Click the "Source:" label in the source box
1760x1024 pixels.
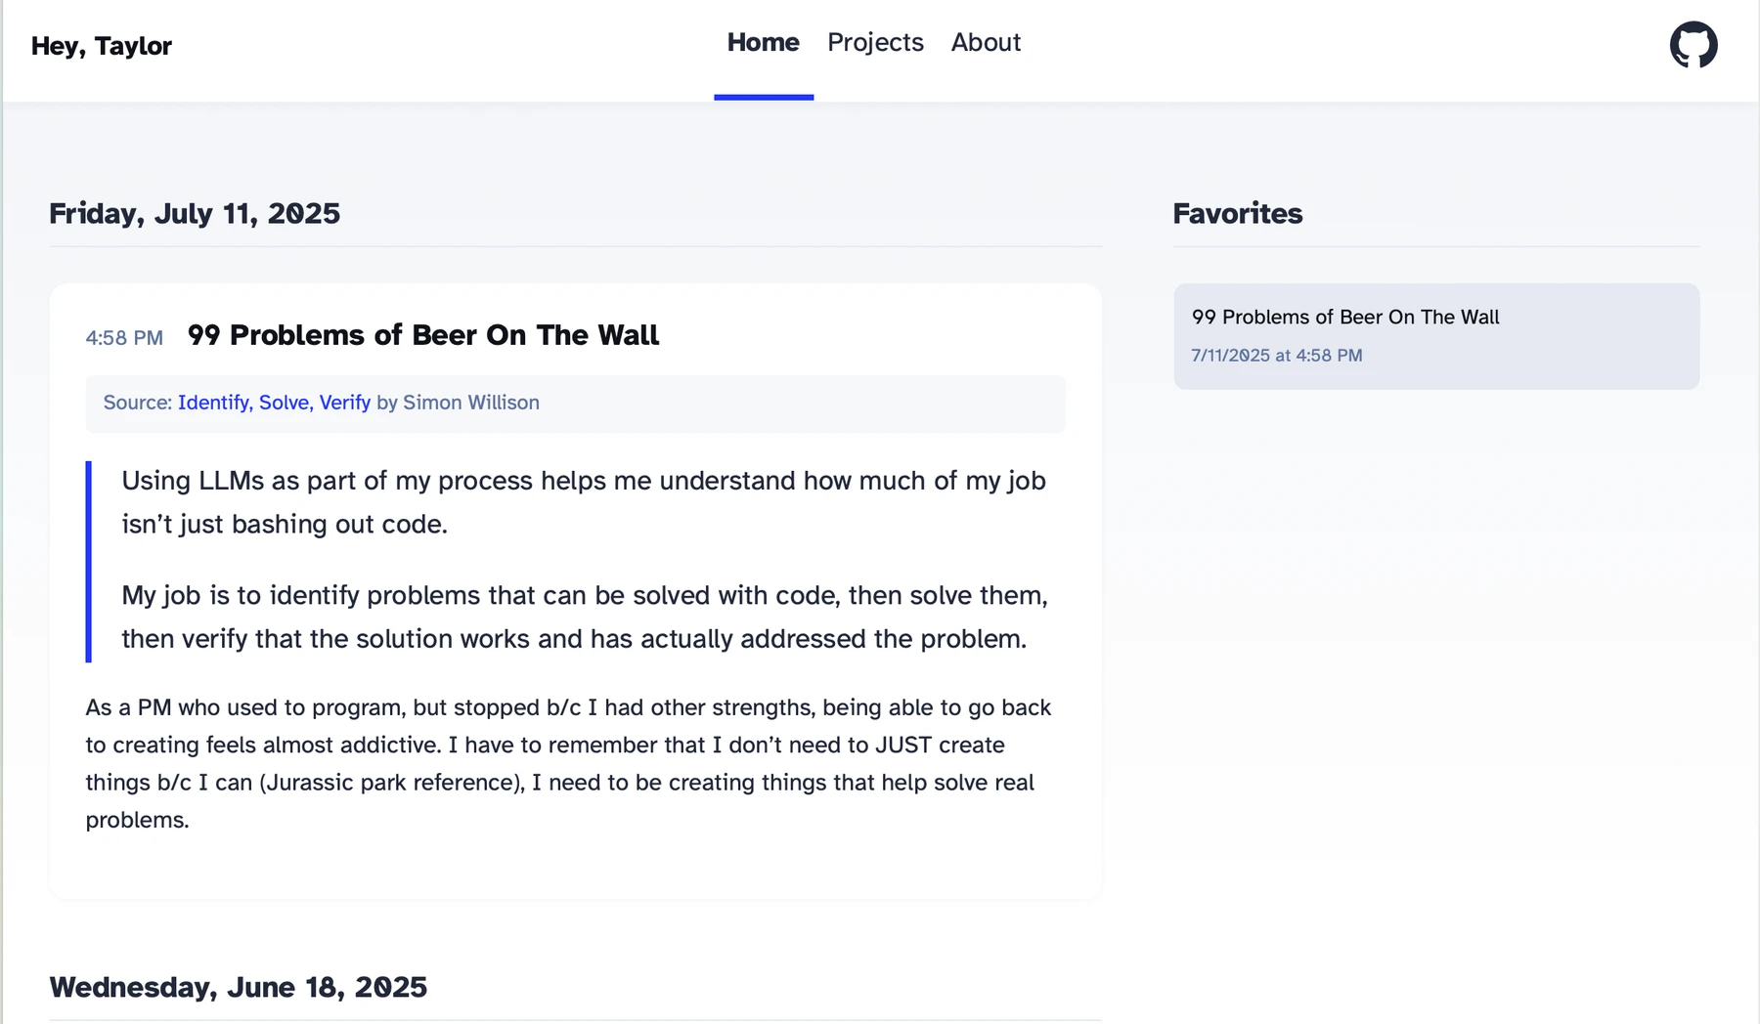coord(137,403)
